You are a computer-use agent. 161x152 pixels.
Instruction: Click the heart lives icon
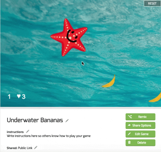(x=19, y=96)
